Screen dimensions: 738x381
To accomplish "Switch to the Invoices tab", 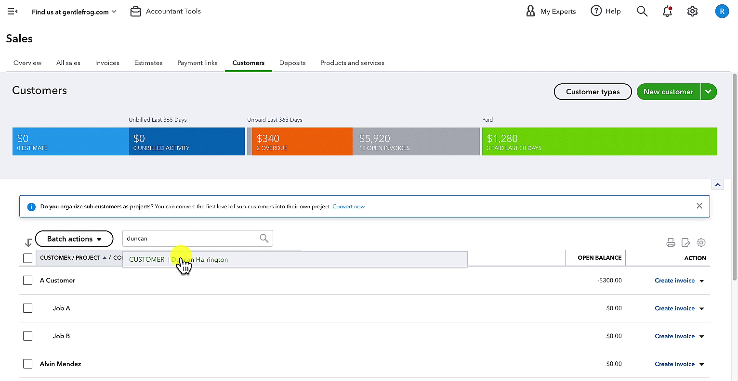I will click(x=107, y=63).
